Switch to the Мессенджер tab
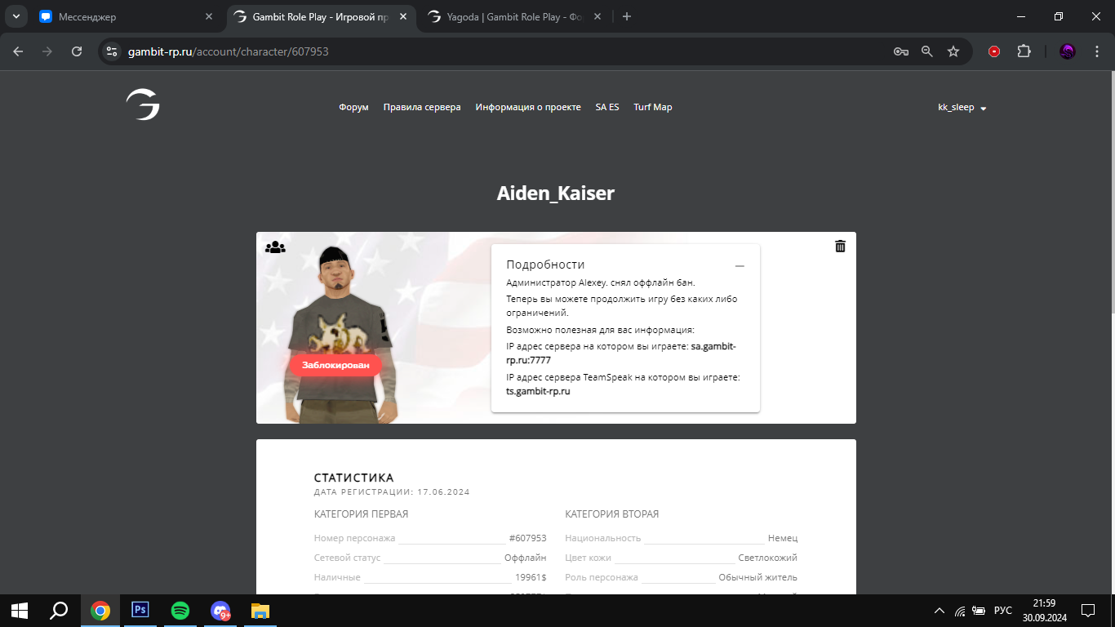1115x627 pixels. (122, 16)
